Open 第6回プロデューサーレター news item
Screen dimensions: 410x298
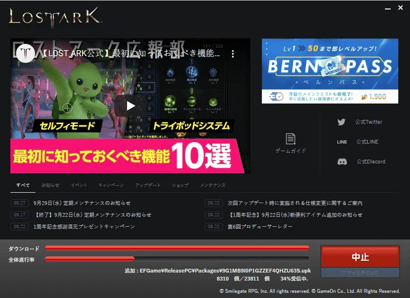[x=260, y=227]
